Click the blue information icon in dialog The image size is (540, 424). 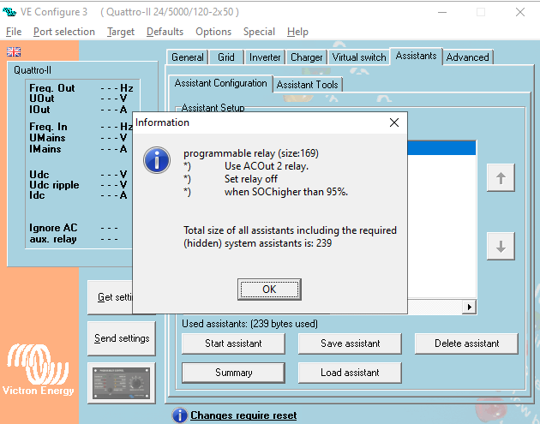click(157, 160)
